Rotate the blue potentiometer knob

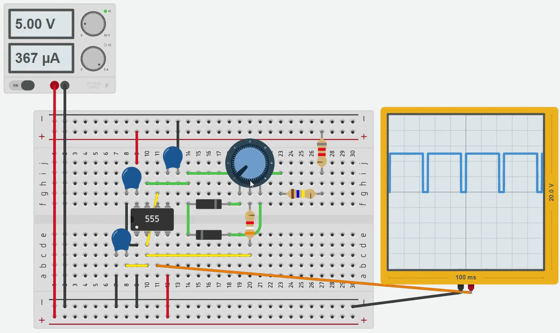pyautogui.click(x=250, y=163)
